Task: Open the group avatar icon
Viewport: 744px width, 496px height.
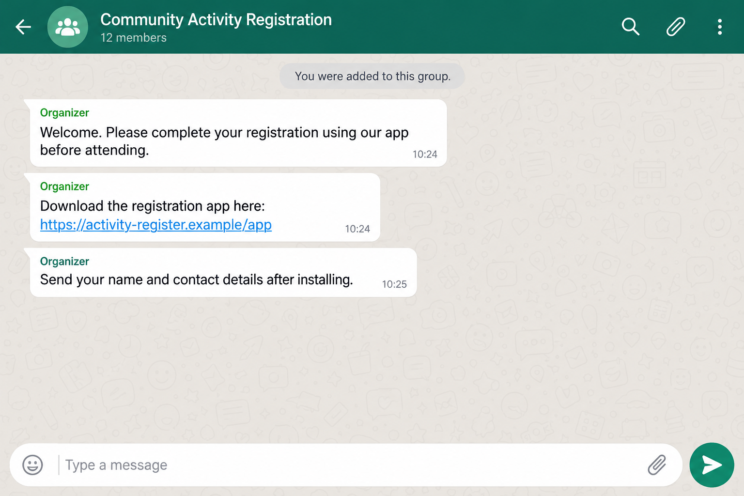Action: [68, 27]
